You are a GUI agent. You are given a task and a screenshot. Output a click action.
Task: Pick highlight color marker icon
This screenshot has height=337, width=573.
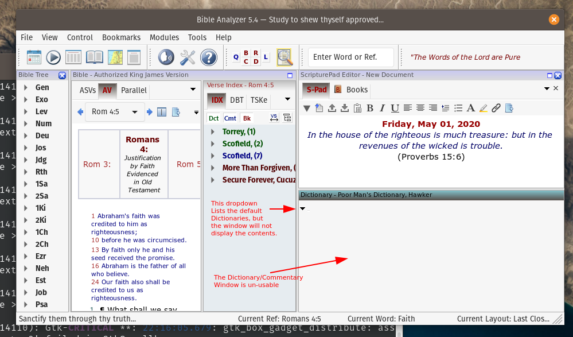(x=483, y=108)
